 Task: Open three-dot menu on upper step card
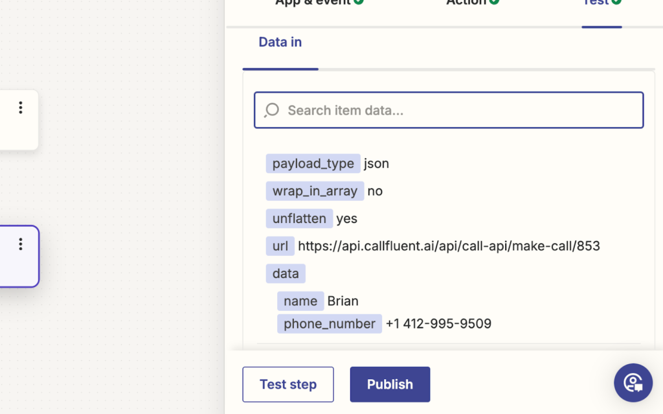tap(21, 108)
